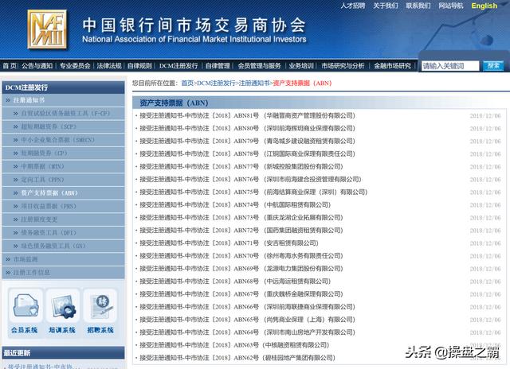
Task: Open ABN65号 尚隽商业保理 notice
Action: (247, 320)
